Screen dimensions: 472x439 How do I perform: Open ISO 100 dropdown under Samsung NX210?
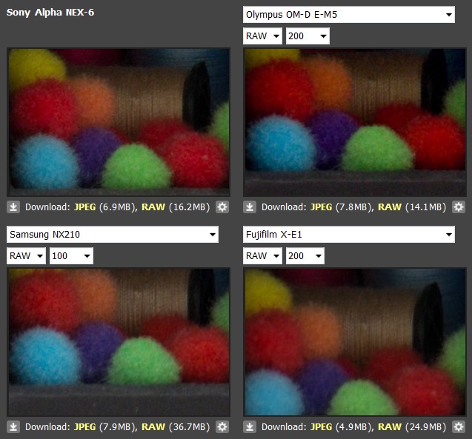click(x=71, y=256)
